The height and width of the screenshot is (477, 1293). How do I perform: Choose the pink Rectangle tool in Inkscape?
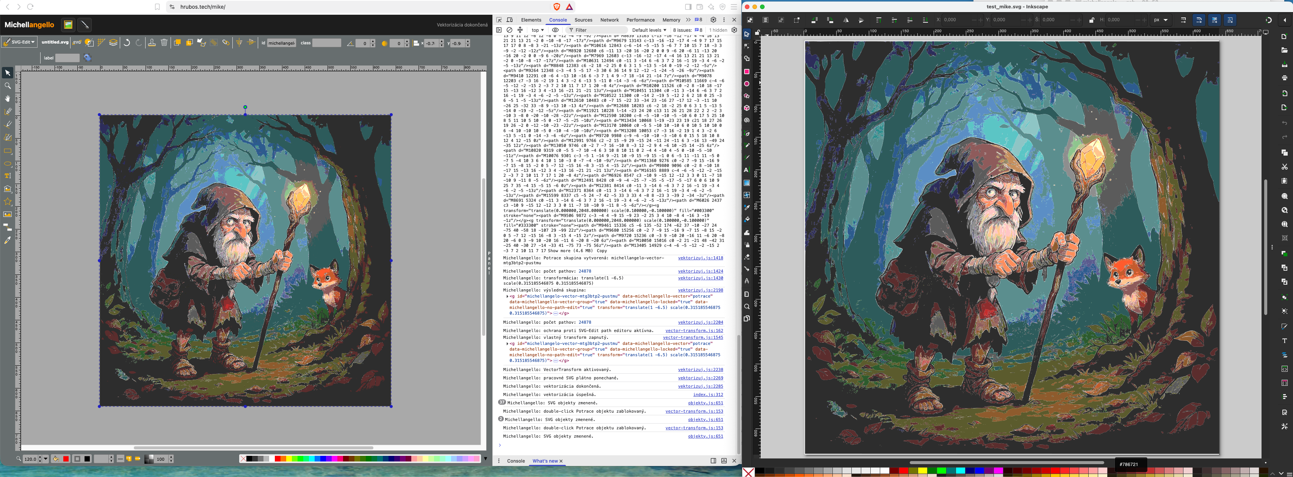tap(746, 71)
